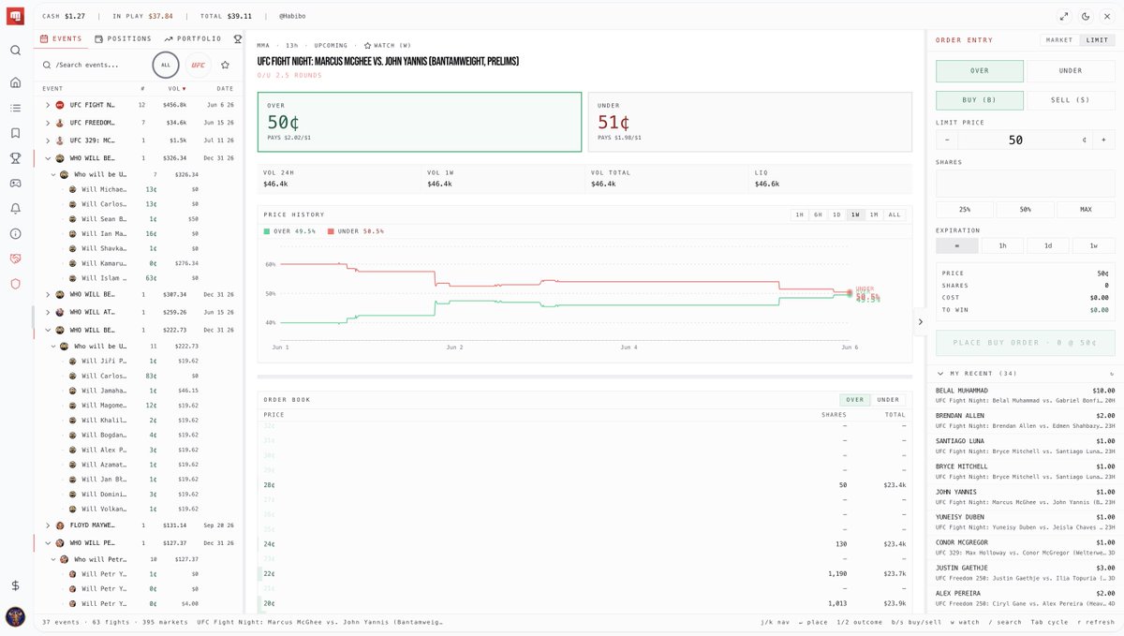Choose OVER outcome in order entry
Viewport: 1124px width, 636px height.
[980, 70]
